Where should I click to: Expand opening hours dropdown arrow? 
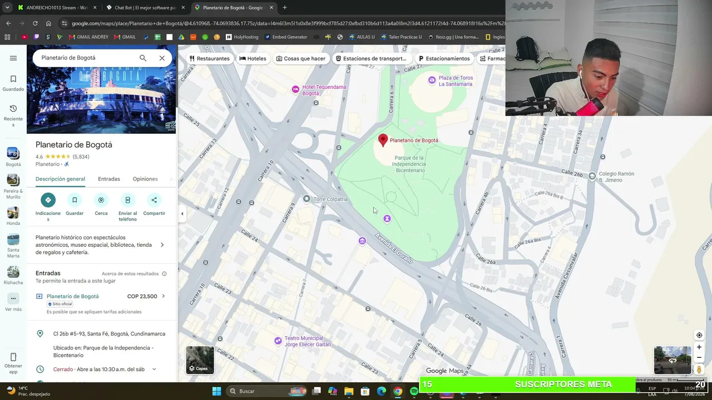[154, 369]
